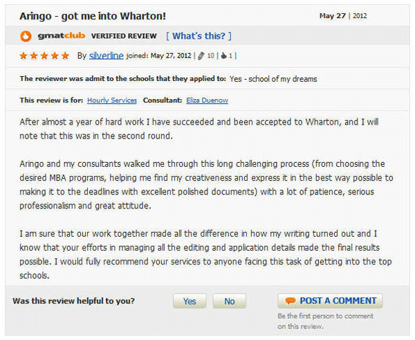Click the review title about Wharton
Screen dimensions: 415x340
(93, 16)
